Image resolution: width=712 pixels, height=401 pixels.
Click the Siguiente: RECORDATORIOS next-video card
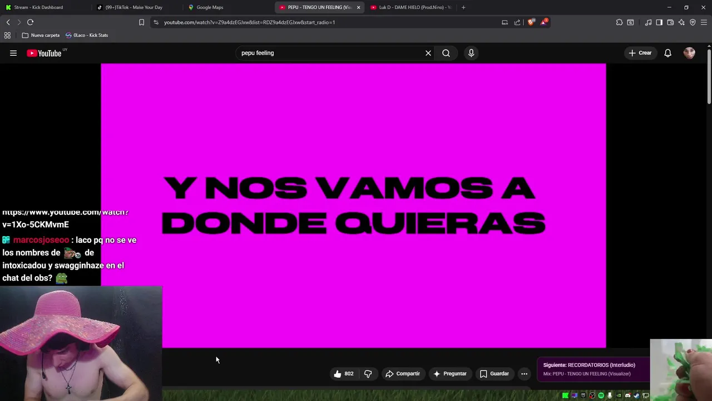[593, 369]
